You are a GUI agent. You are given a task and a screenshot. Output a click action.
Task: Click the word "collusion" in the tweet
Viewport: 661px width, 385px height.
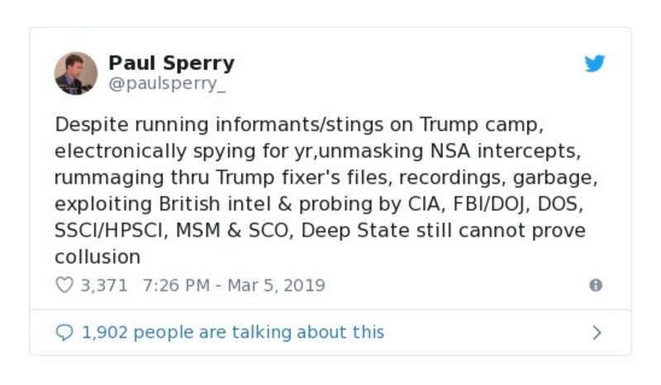click(x=97, y=256)
